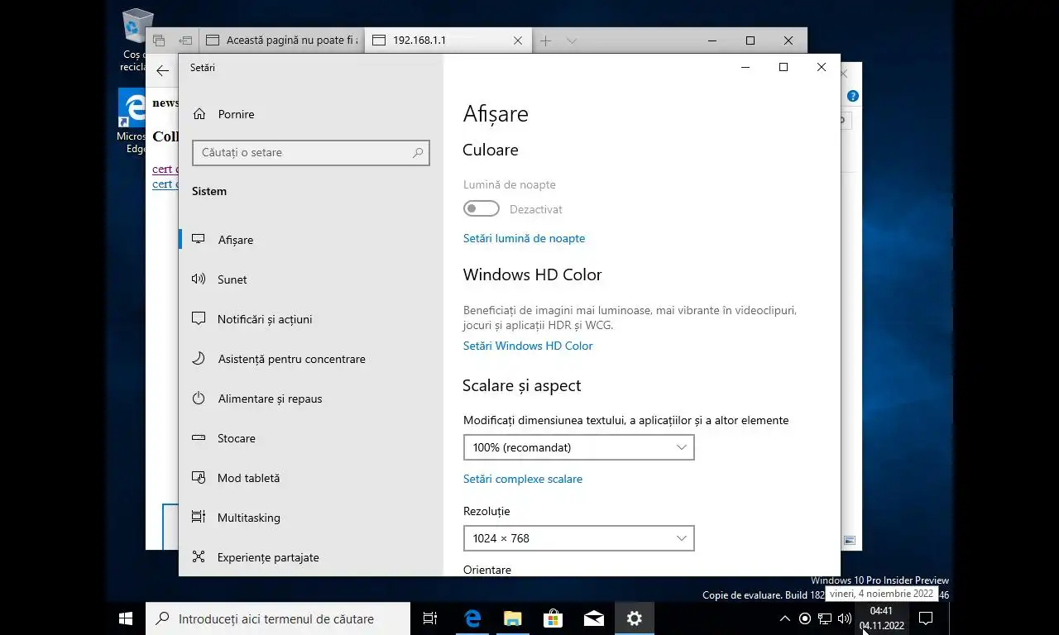Image resolution: width=1059 pixels, height=635 pixels.
Task: Launch Microsoft Edge from the taskbar
Action: pyautogui.click(x=472, y=618)
